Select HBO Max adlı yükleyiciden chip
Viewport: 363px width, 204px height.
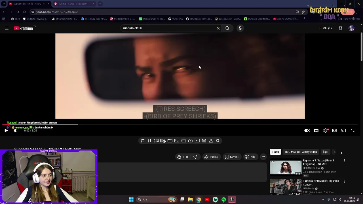click(x=301, y=152)
